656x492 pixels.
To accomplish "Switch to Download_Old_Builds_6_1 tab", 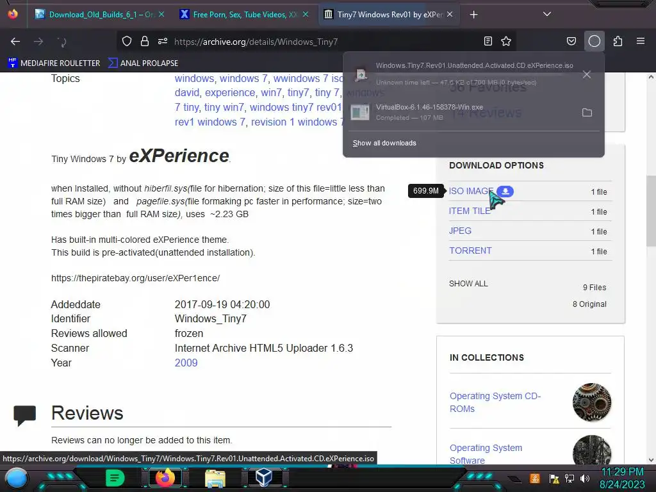I will pyautogui.click(x=101, y=15).
